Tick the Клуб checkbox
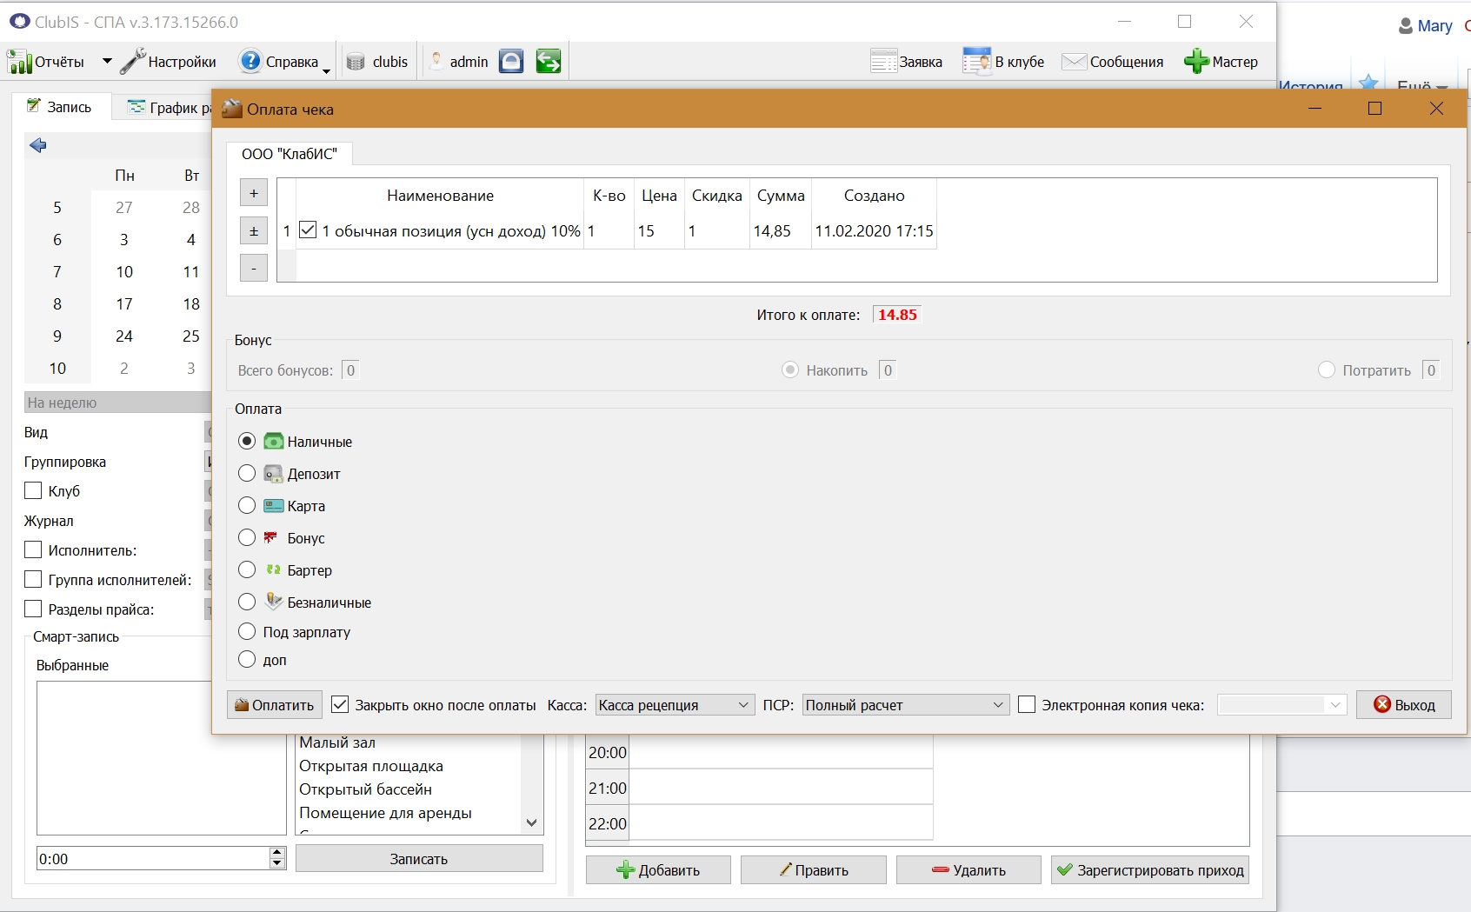This screenshot has height=912, width=1471. point(33,490)
